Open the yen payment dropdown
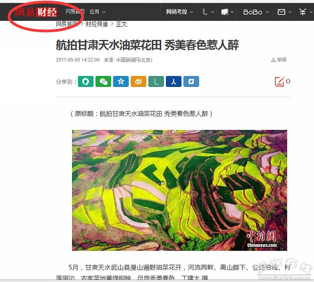The height and width of the screenshot is (282, 314). click(x=306, y=12)
